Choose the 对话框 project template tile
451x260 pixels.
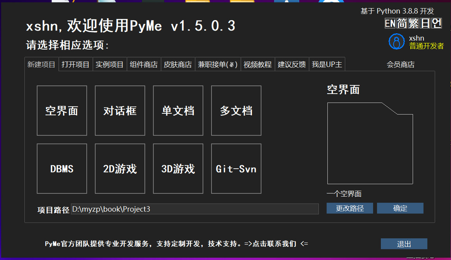point(120,111)
